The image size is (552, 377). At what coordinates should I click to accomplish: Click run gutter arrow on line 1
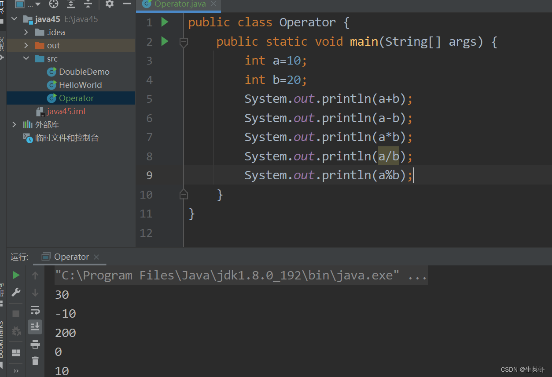[x=165, y=22]
